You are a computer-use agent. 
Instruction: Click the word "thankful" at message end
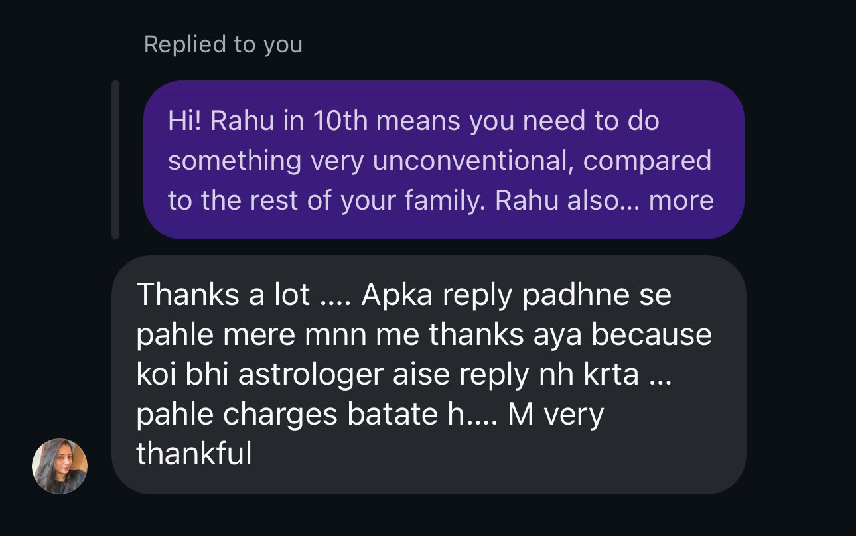click(x=194, y=454)
